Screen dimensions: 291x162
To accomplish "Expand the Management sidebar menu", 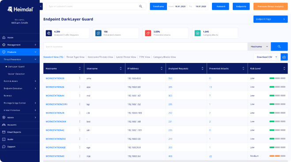I will (x=20, y=45).
